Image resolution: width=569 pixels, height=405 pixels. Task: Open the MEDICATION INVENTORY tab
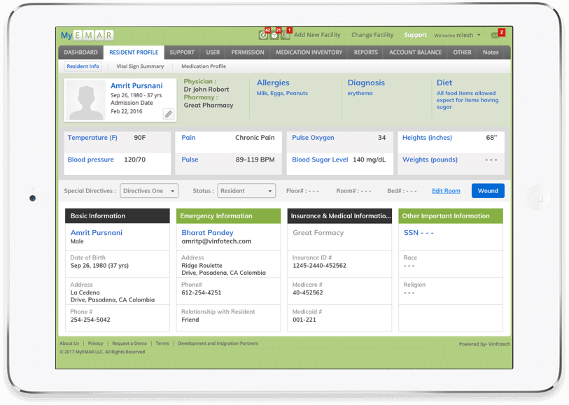tap(309, 52)
